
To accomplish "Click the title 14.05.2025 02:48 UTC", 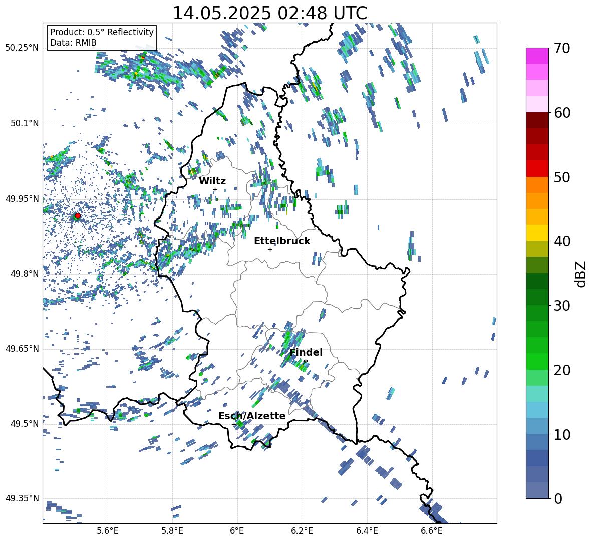I will (x=269, y=13).
